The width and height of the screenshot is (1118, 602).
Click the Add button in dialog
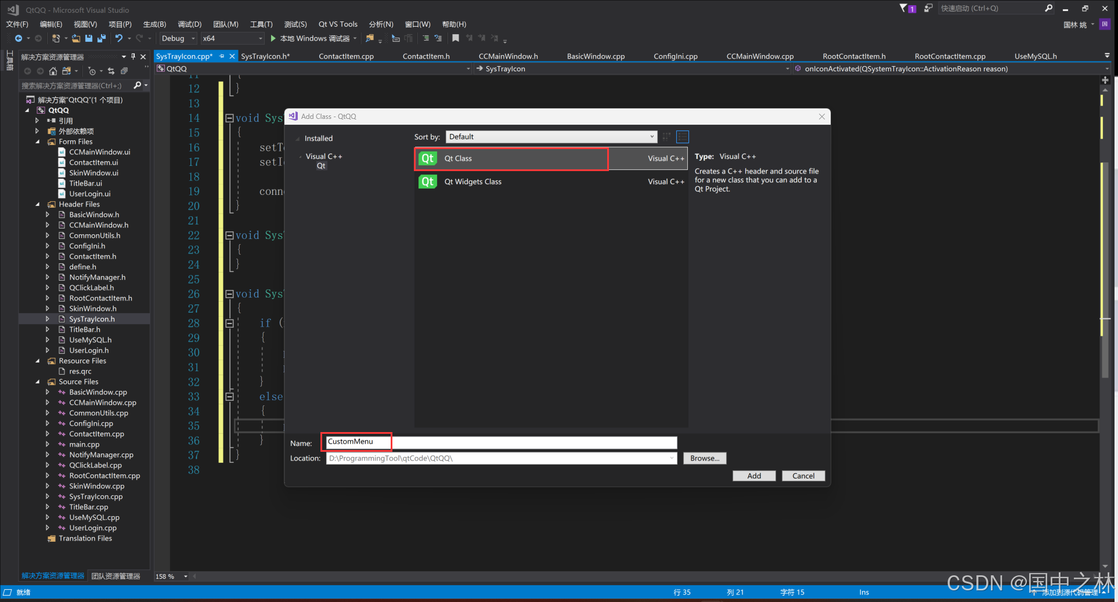(x=753, y=476)
